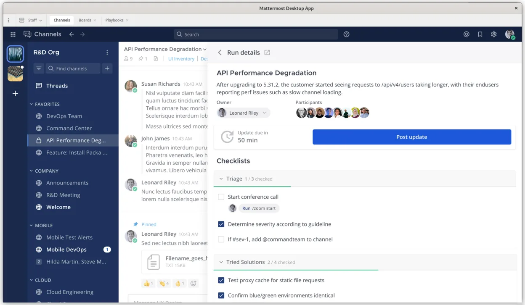Open settings gear icon
This screenshot has width=525, height=305.
[x=494, y=34]
